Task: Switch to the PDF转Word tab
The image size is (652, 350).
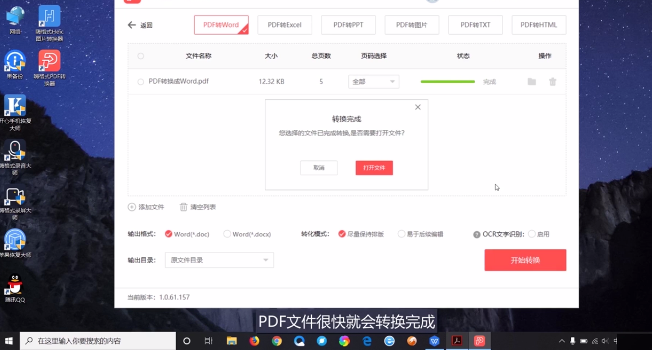Action: 221,25
